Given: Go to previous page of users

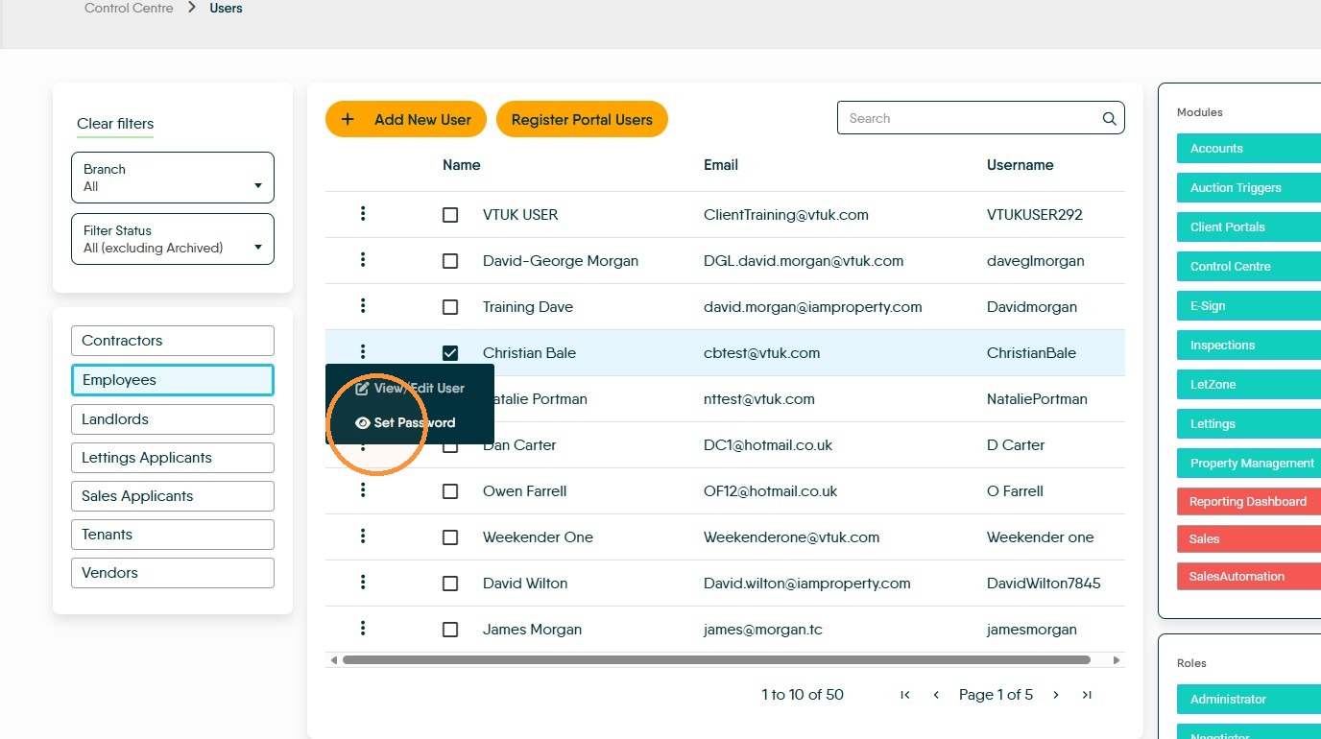Looking at the screenshot, I should click(x=936, y=695).
